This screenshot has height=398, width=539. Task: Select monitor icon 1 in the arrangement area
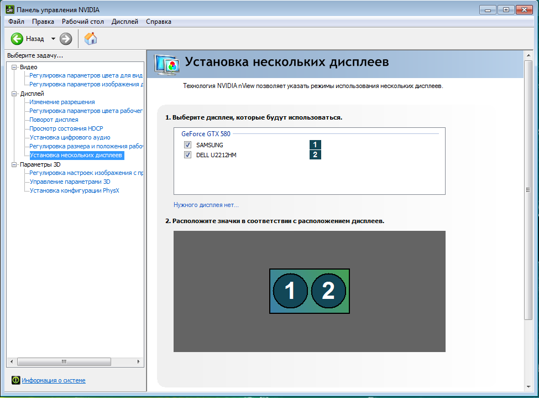tap(290, 291)
